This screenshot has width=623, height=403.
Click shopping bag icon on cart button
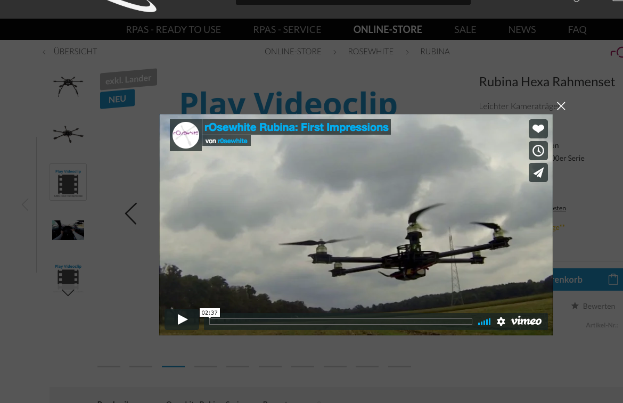[613, 279]
